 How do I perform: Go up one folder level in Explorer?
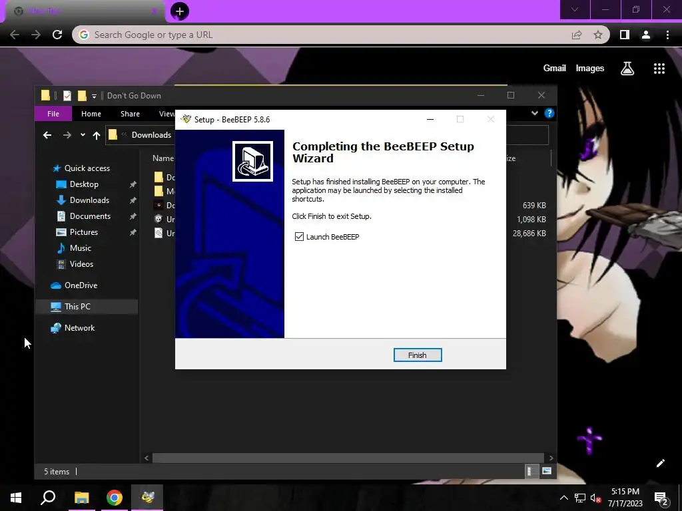[97, 135]
